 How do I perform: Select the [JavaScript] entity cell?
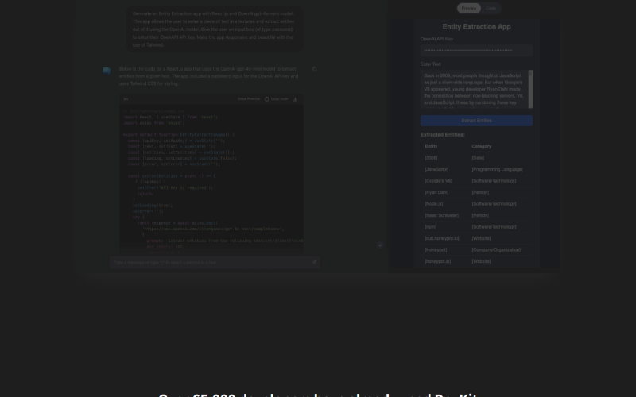(436, 169)
